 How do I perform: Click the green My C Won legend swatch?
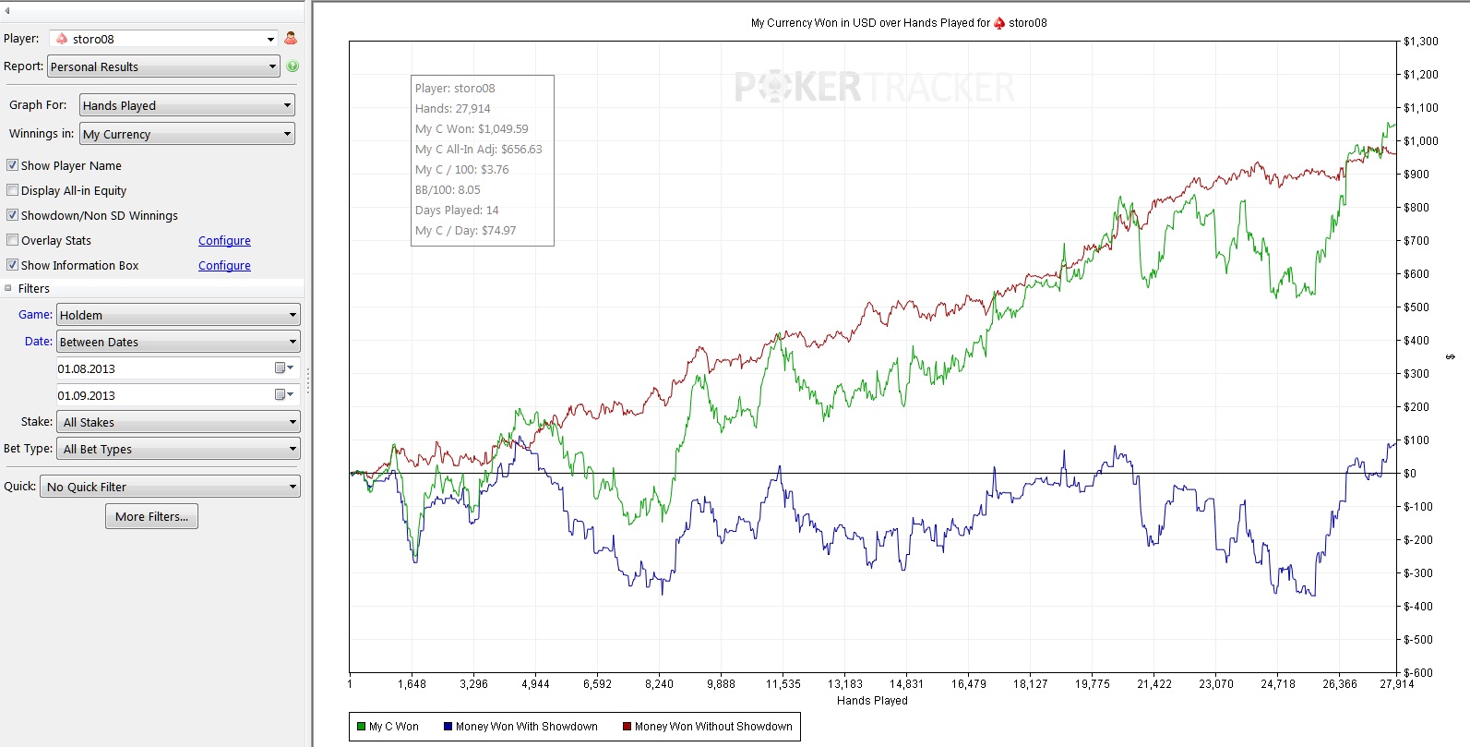point(362,727)
